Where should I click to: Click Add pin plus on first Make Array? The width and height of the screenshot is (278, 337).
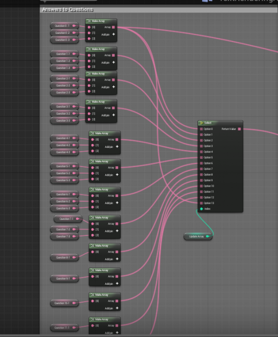pyautogui.click(x=114, y=34)
